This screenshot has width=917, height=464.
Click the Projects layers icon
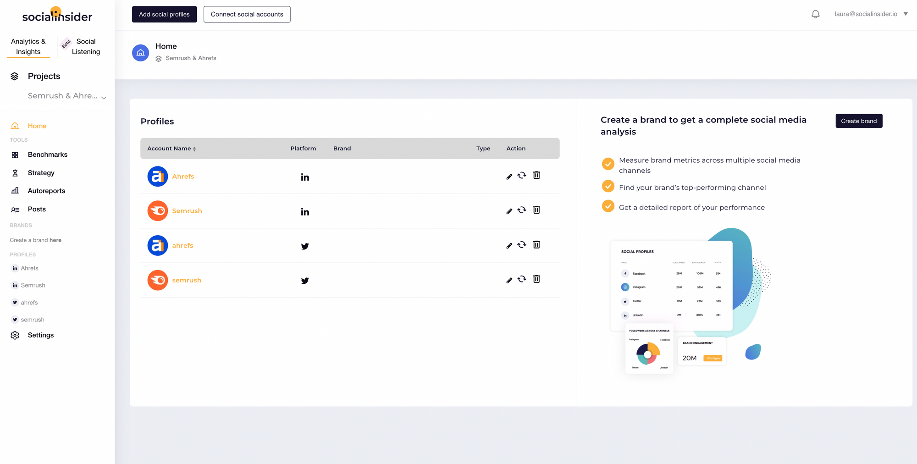coord(15,76)
